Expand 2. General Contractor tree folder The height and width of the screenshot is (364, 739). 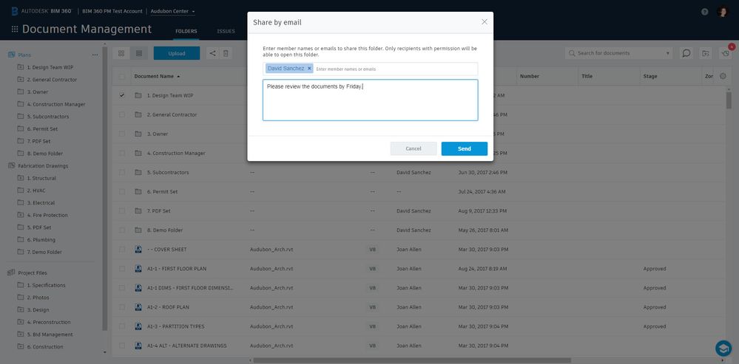pyautogui.click(x=20, y=80)
